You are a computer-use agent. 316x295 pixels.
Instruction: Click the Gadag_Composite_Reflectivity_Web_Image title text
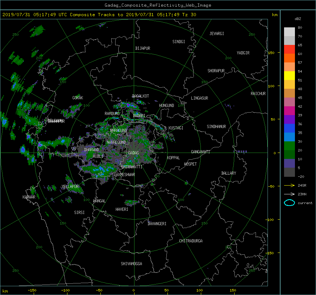(158, 5)
